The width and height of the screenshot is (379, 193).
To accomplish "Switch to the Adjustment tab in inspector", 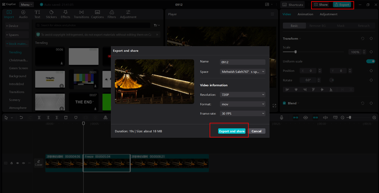I will point(328,14).
